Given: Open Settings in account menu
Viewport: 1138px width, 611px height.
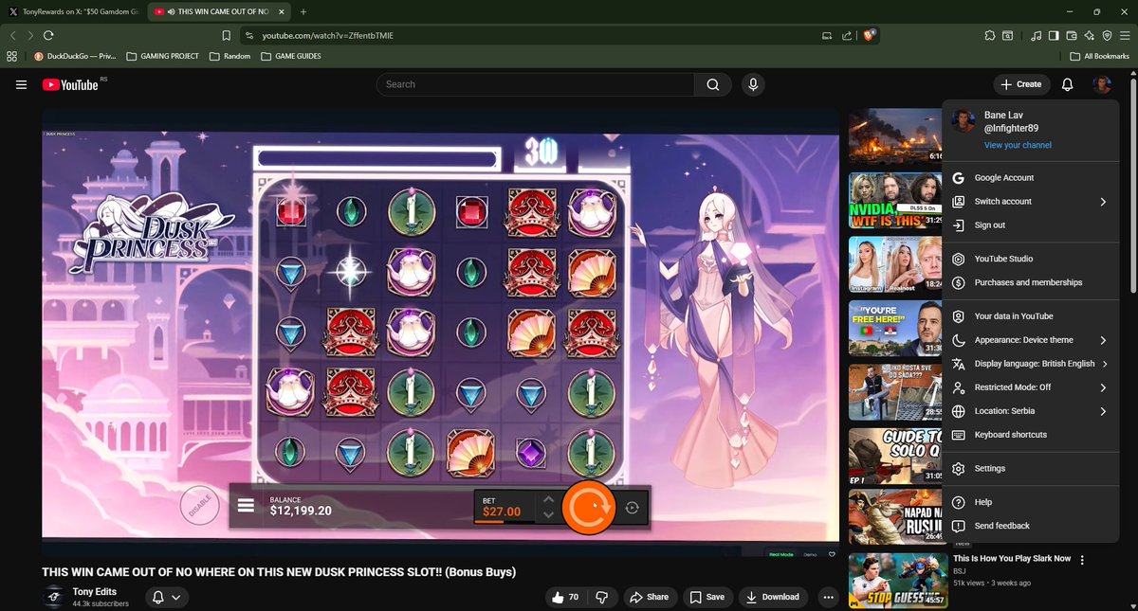Looking at the screenshot, I should [1031, 469].
